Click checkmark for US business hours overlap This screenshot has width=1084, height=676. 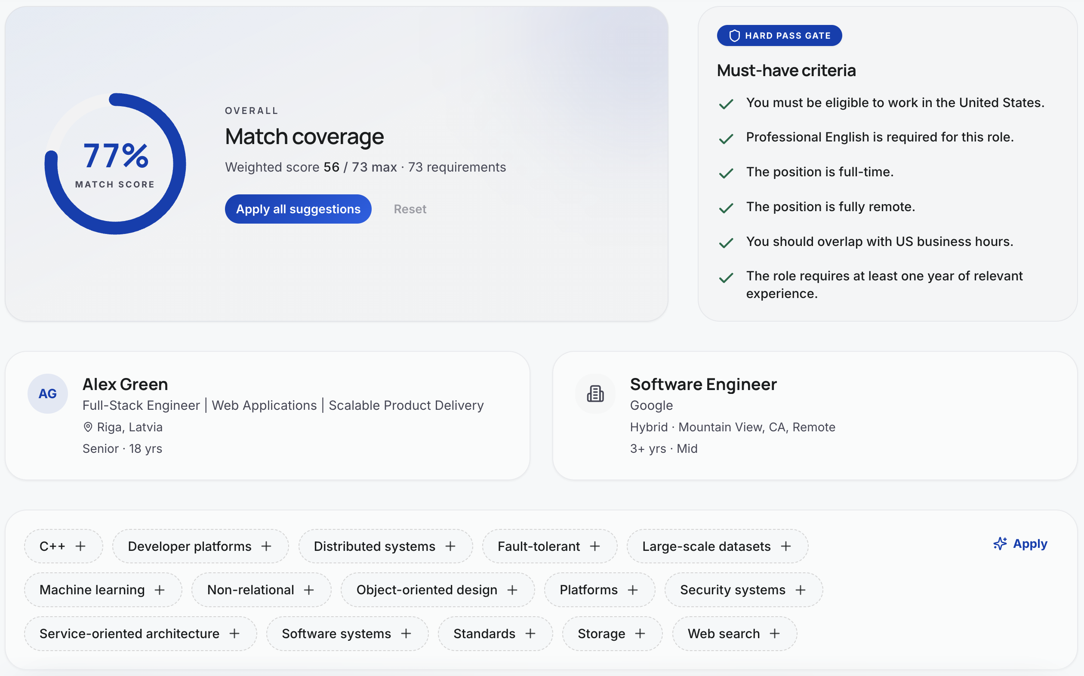point(726,243)
